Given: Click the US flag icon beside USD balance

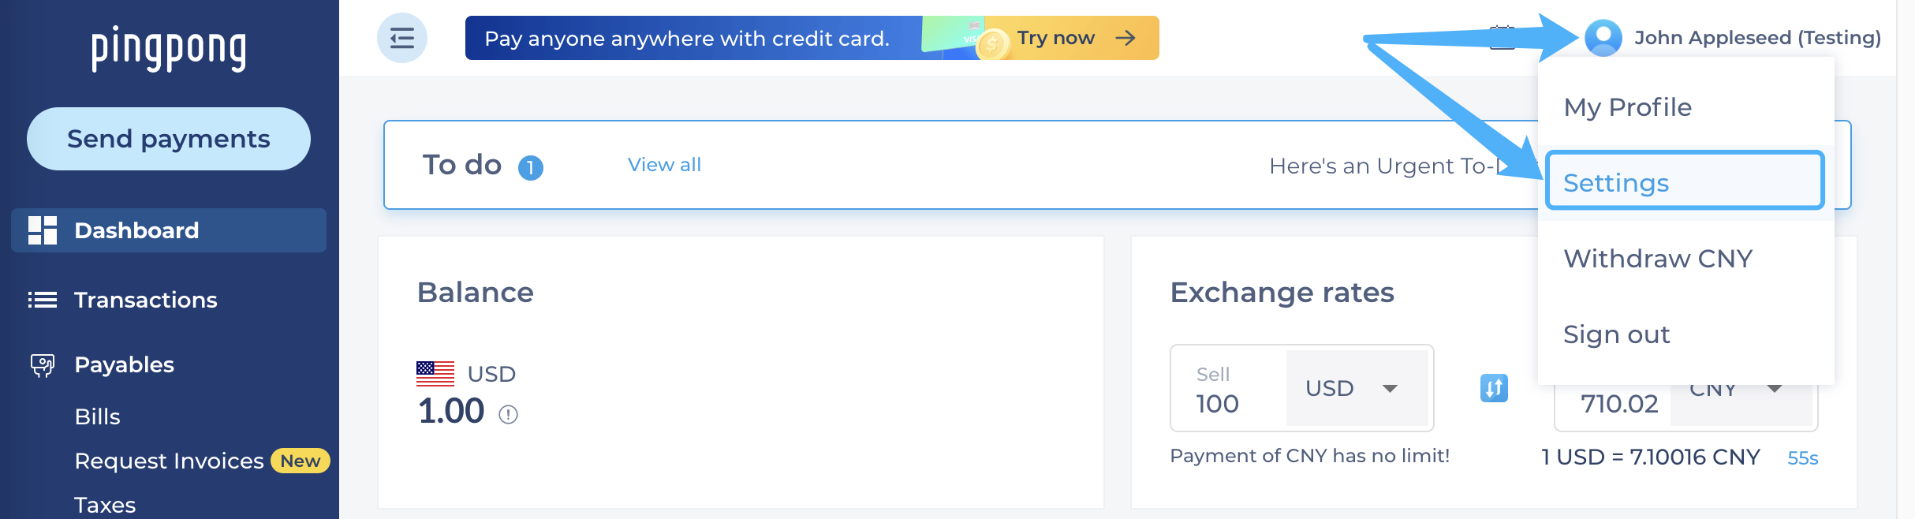Looking at the screenshot, I should tap(435, 374).
